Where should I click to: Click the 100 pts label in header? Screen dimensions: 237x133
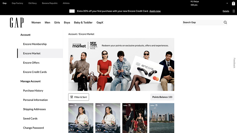pyautogui.click(x=194, y=5)
